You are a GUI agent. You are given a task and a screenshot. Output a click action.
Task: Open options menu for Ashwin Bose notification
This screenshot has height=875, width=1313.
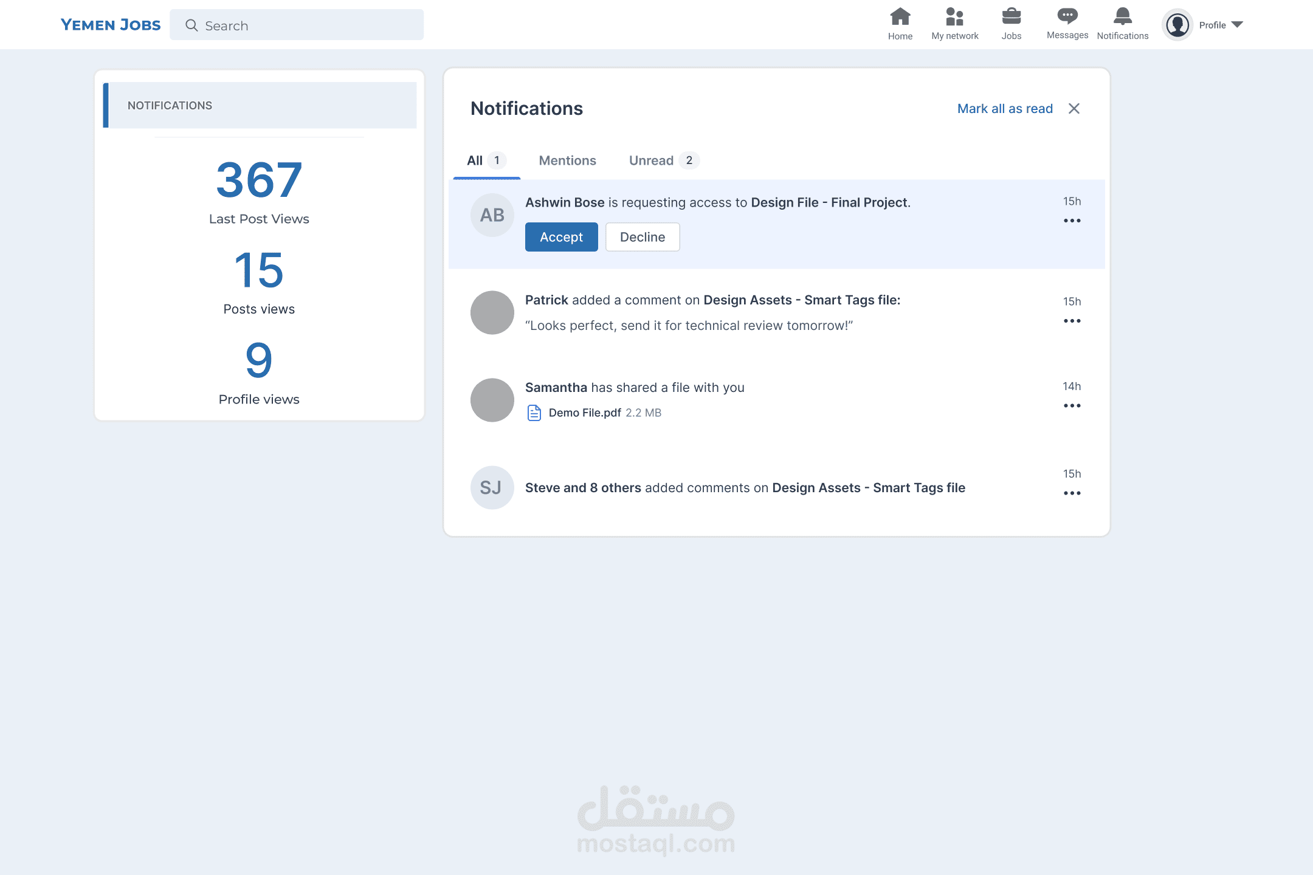point(1072,221)
